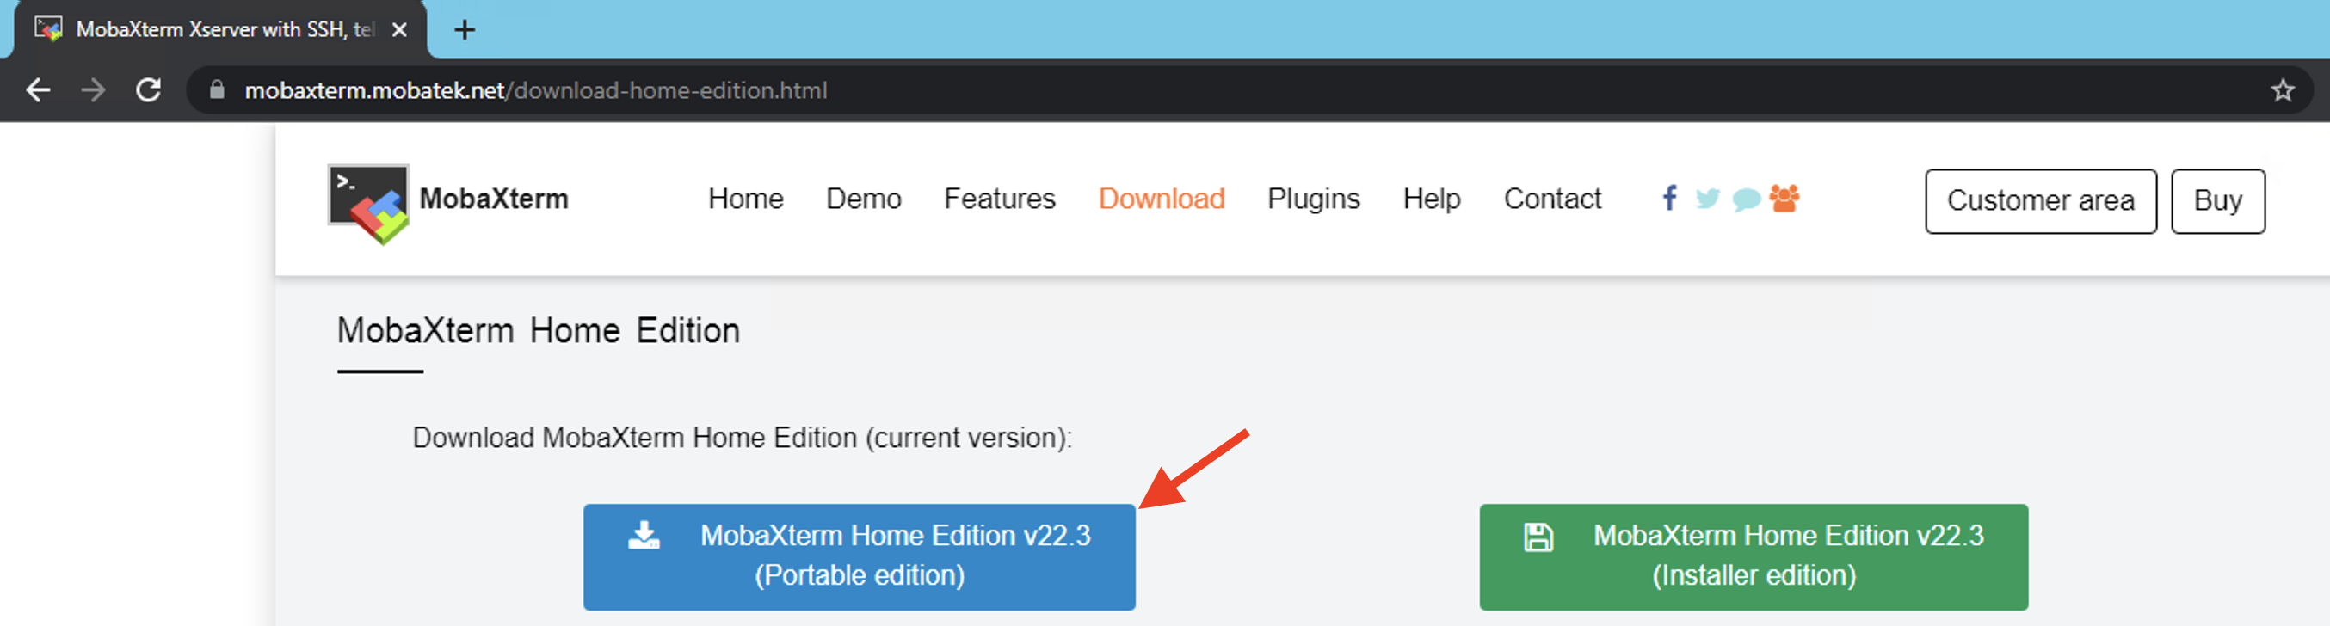Click the Facebook icon in header
Screen dimensions: 2330x626
(1670, 198)
